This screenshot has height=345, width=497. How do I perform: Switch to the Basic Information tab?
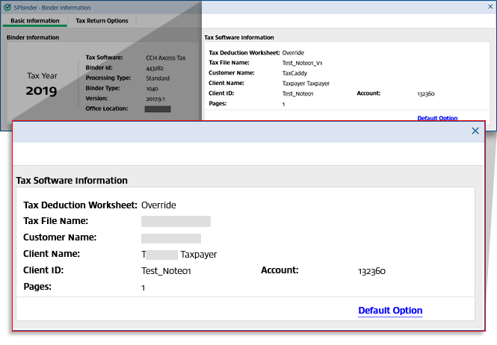(35, 21)
